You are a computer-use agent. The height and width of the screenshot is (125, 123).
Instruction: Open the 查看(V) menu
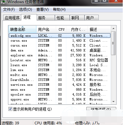click(42, 9)
